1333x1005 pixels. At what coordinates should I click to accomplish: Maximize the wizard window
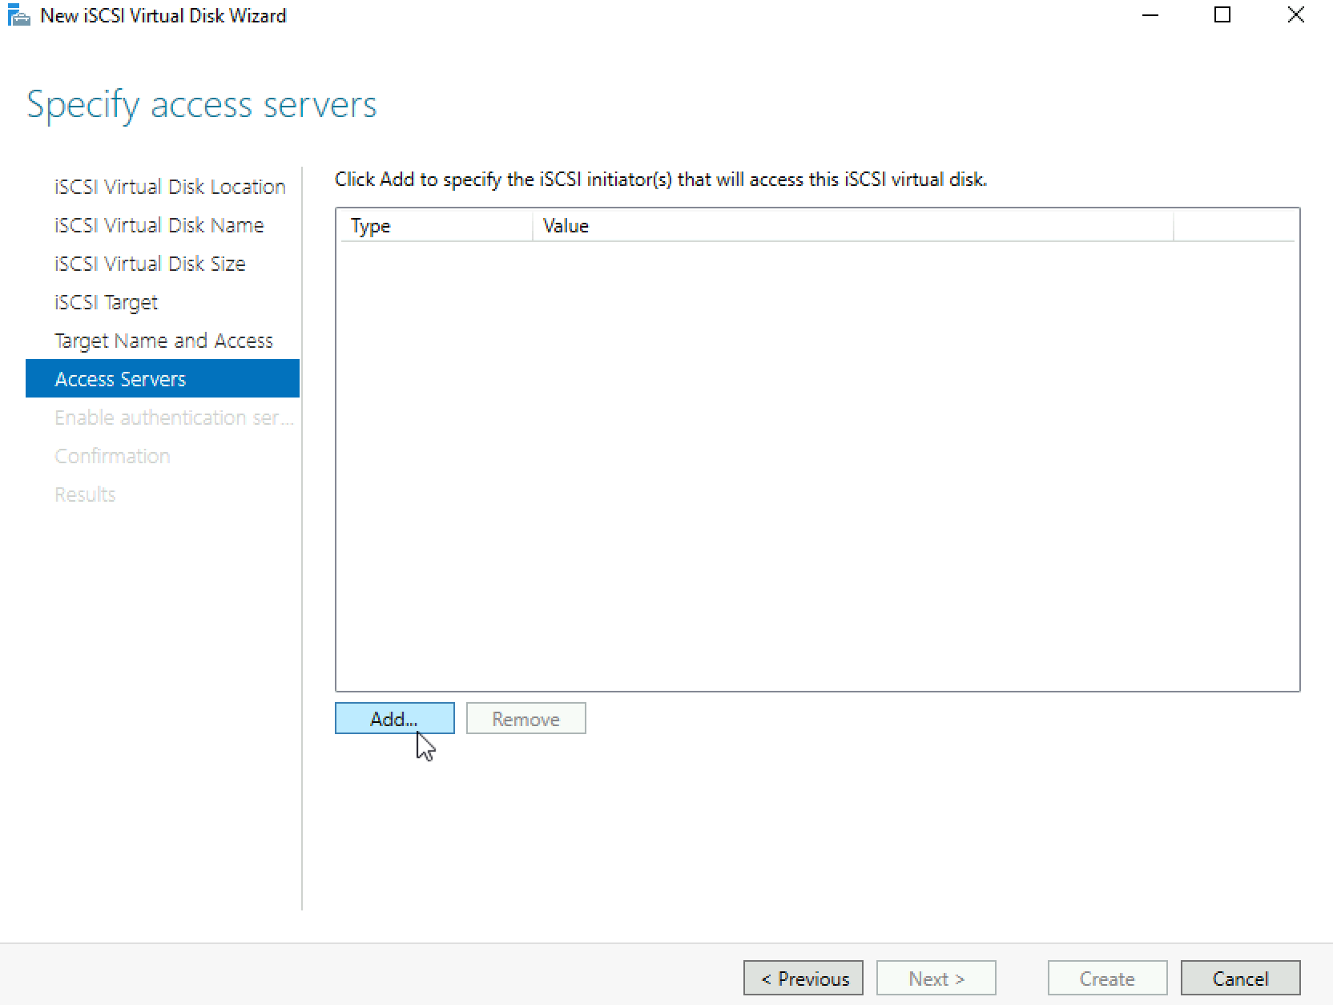point(1222,15)
